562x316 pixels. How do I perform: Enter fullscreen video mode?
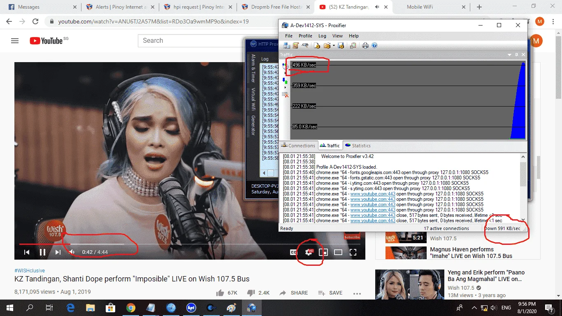coord(353,252)
